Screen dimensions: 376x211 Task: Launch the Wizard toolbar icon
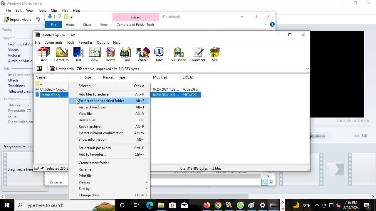[143, 55]
